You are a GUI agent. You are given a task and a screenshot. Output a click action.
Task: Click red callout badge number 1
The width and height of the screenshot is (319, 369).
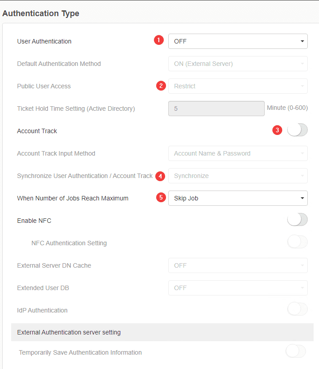[158, 41]
